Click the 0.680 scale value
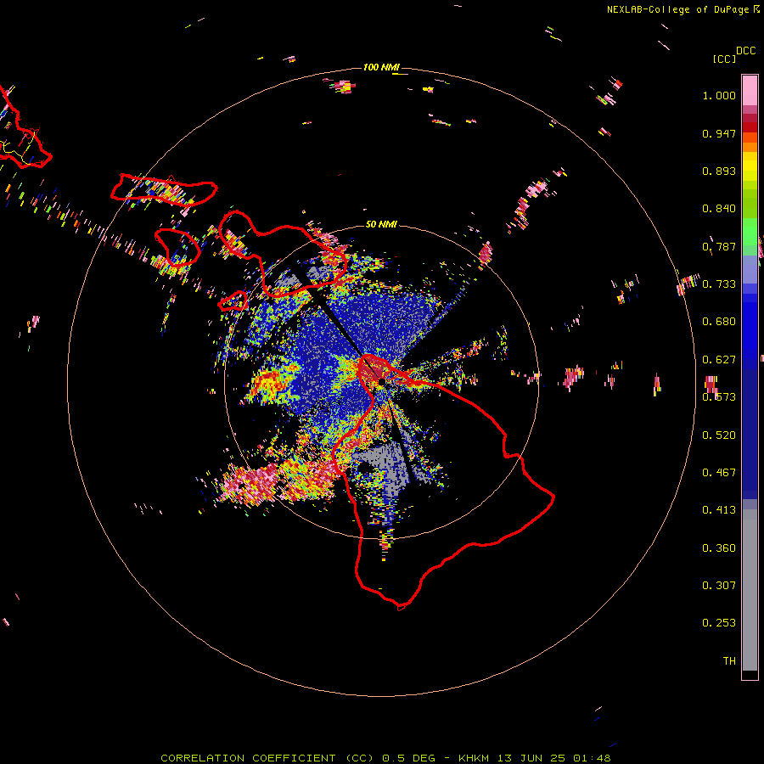This screenshot has height=764, width=764. (x=719, y=322)
